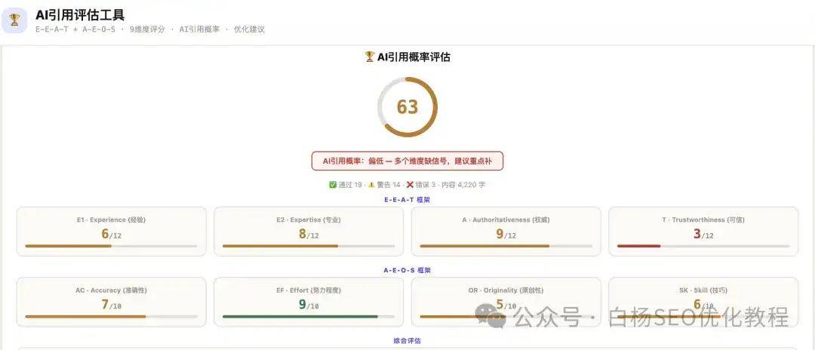Viewport: 815px width, 350px height.
Task: Click the E-E-A-T 框架 section label
Action: click(x=407, y=199)
